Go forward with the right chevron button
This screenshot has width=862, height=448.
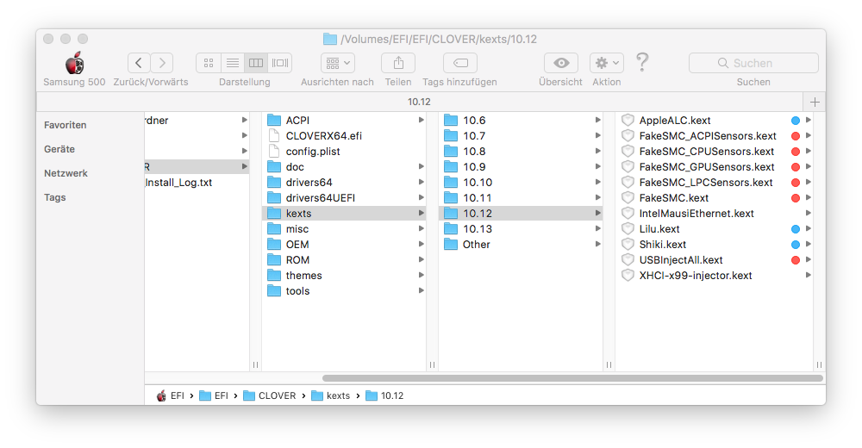point(162,63)
